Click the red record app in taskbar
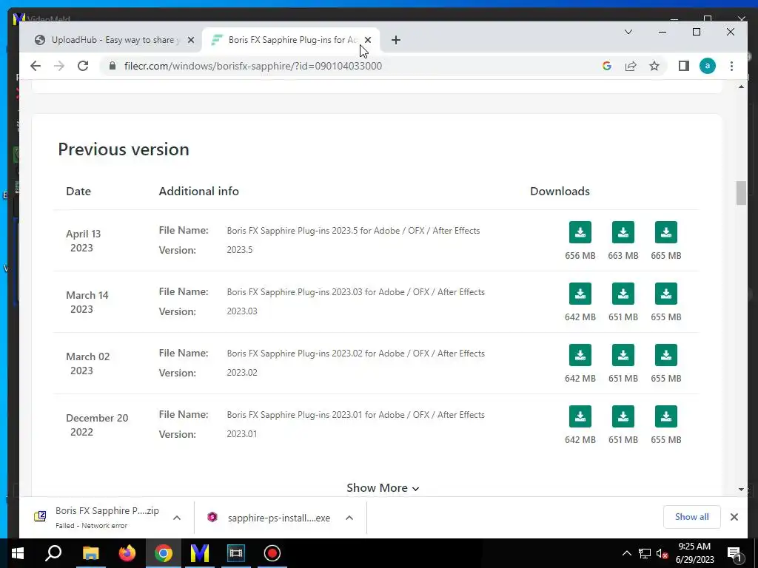The image size is (758, 568). 272,553
